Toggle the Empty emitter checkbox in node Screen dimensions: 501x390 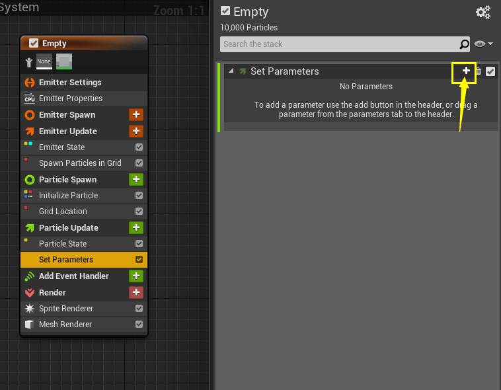tap(34, 43)
